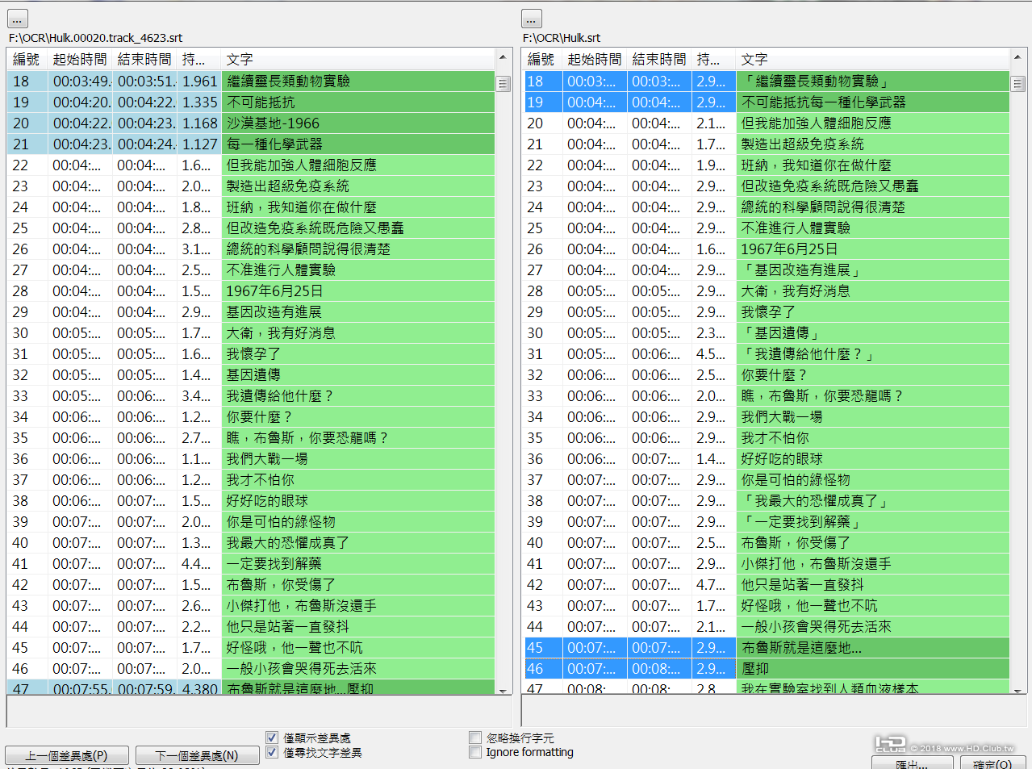The height and width of the screenshot is (769, 1032).
Task: Select left row 38 好好吃的眼球
Action: (x=251, y=500)
